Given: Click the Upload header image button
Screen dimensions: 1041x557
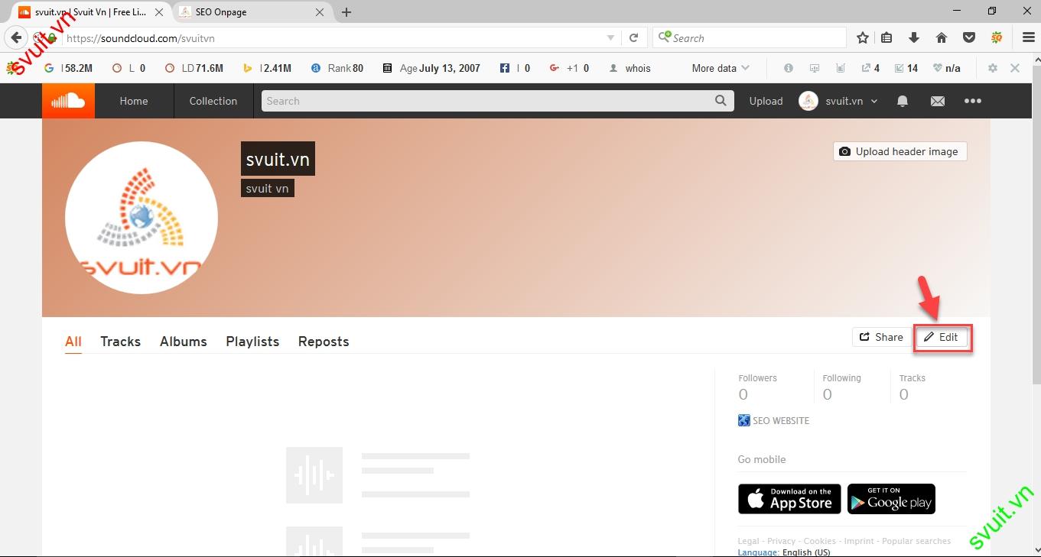Looking at the screenshot, I should click(x=899, y=151).
